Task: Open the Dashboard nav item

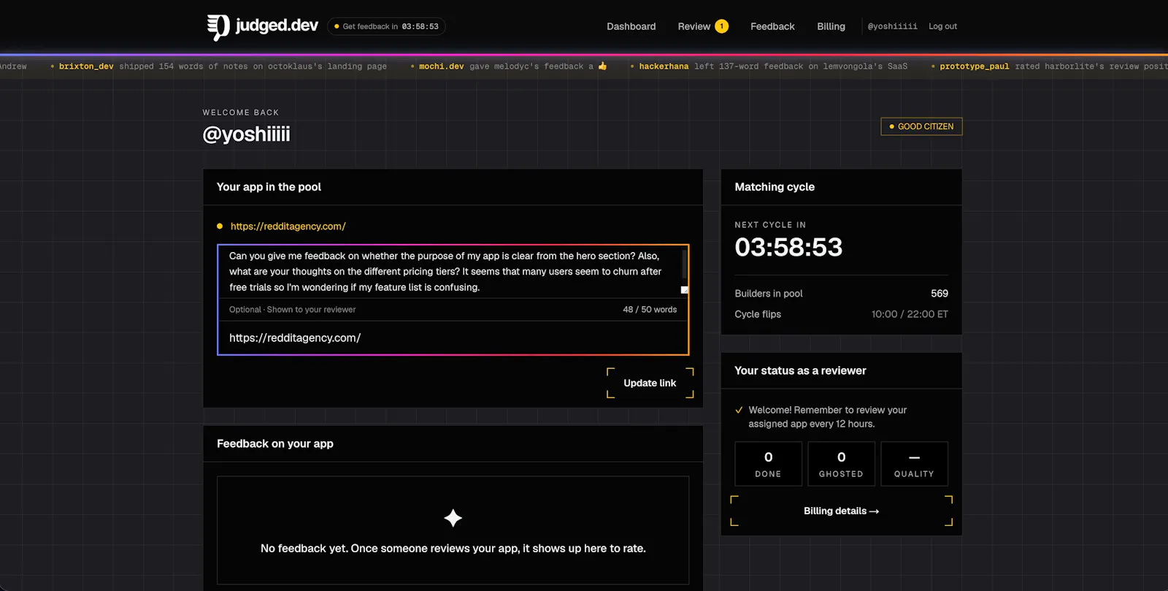Action: tap(631, 26)
